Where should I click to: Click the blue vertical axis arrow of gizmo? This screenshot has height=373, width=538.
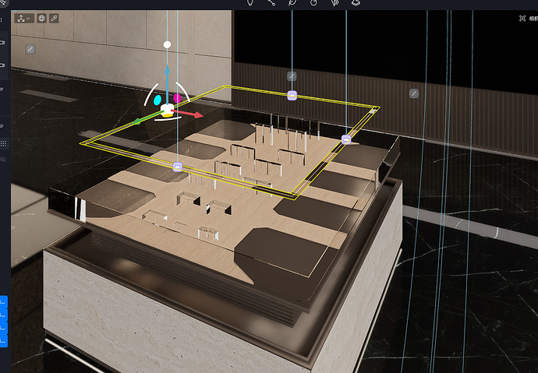[x=167, y=69]
